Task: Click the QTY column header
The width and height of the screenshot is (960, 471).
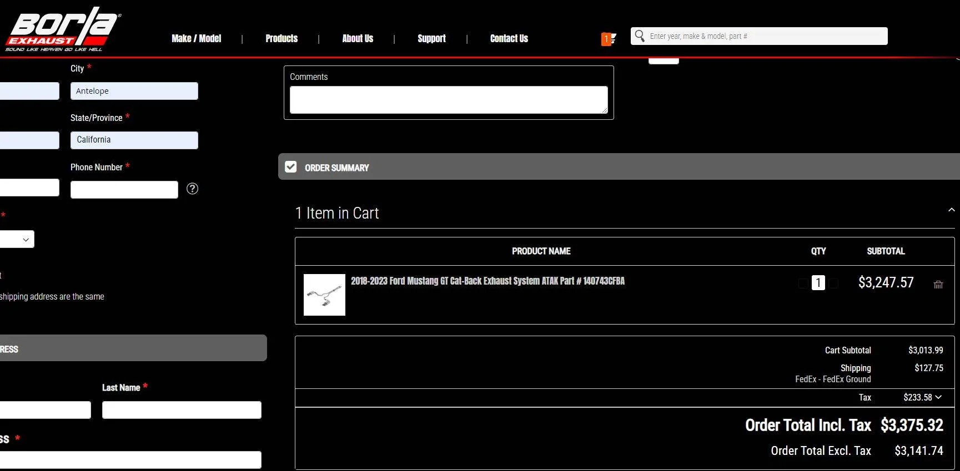Action: [x=818, y=251]
